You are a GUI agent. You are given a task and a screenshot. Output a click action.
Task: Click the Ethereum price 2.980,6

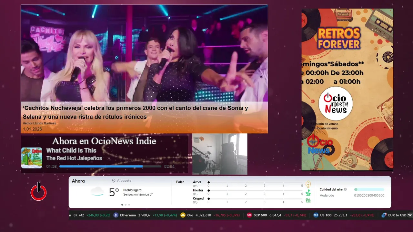coord(144,215)
